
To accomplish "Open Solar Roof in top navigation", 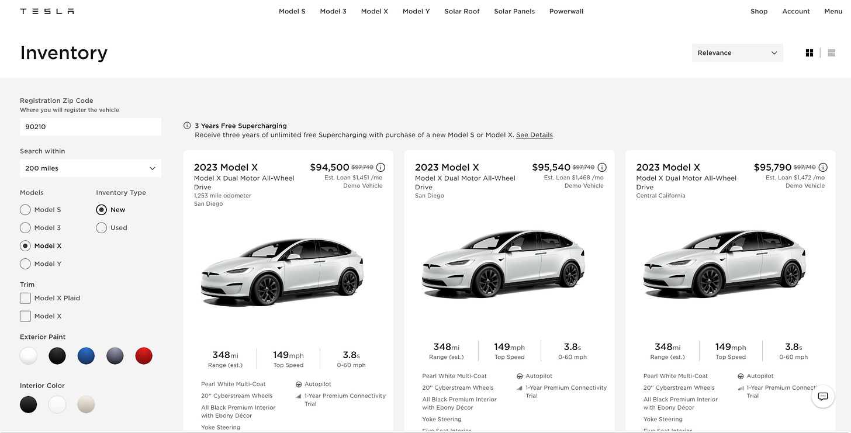I will 462,11.
